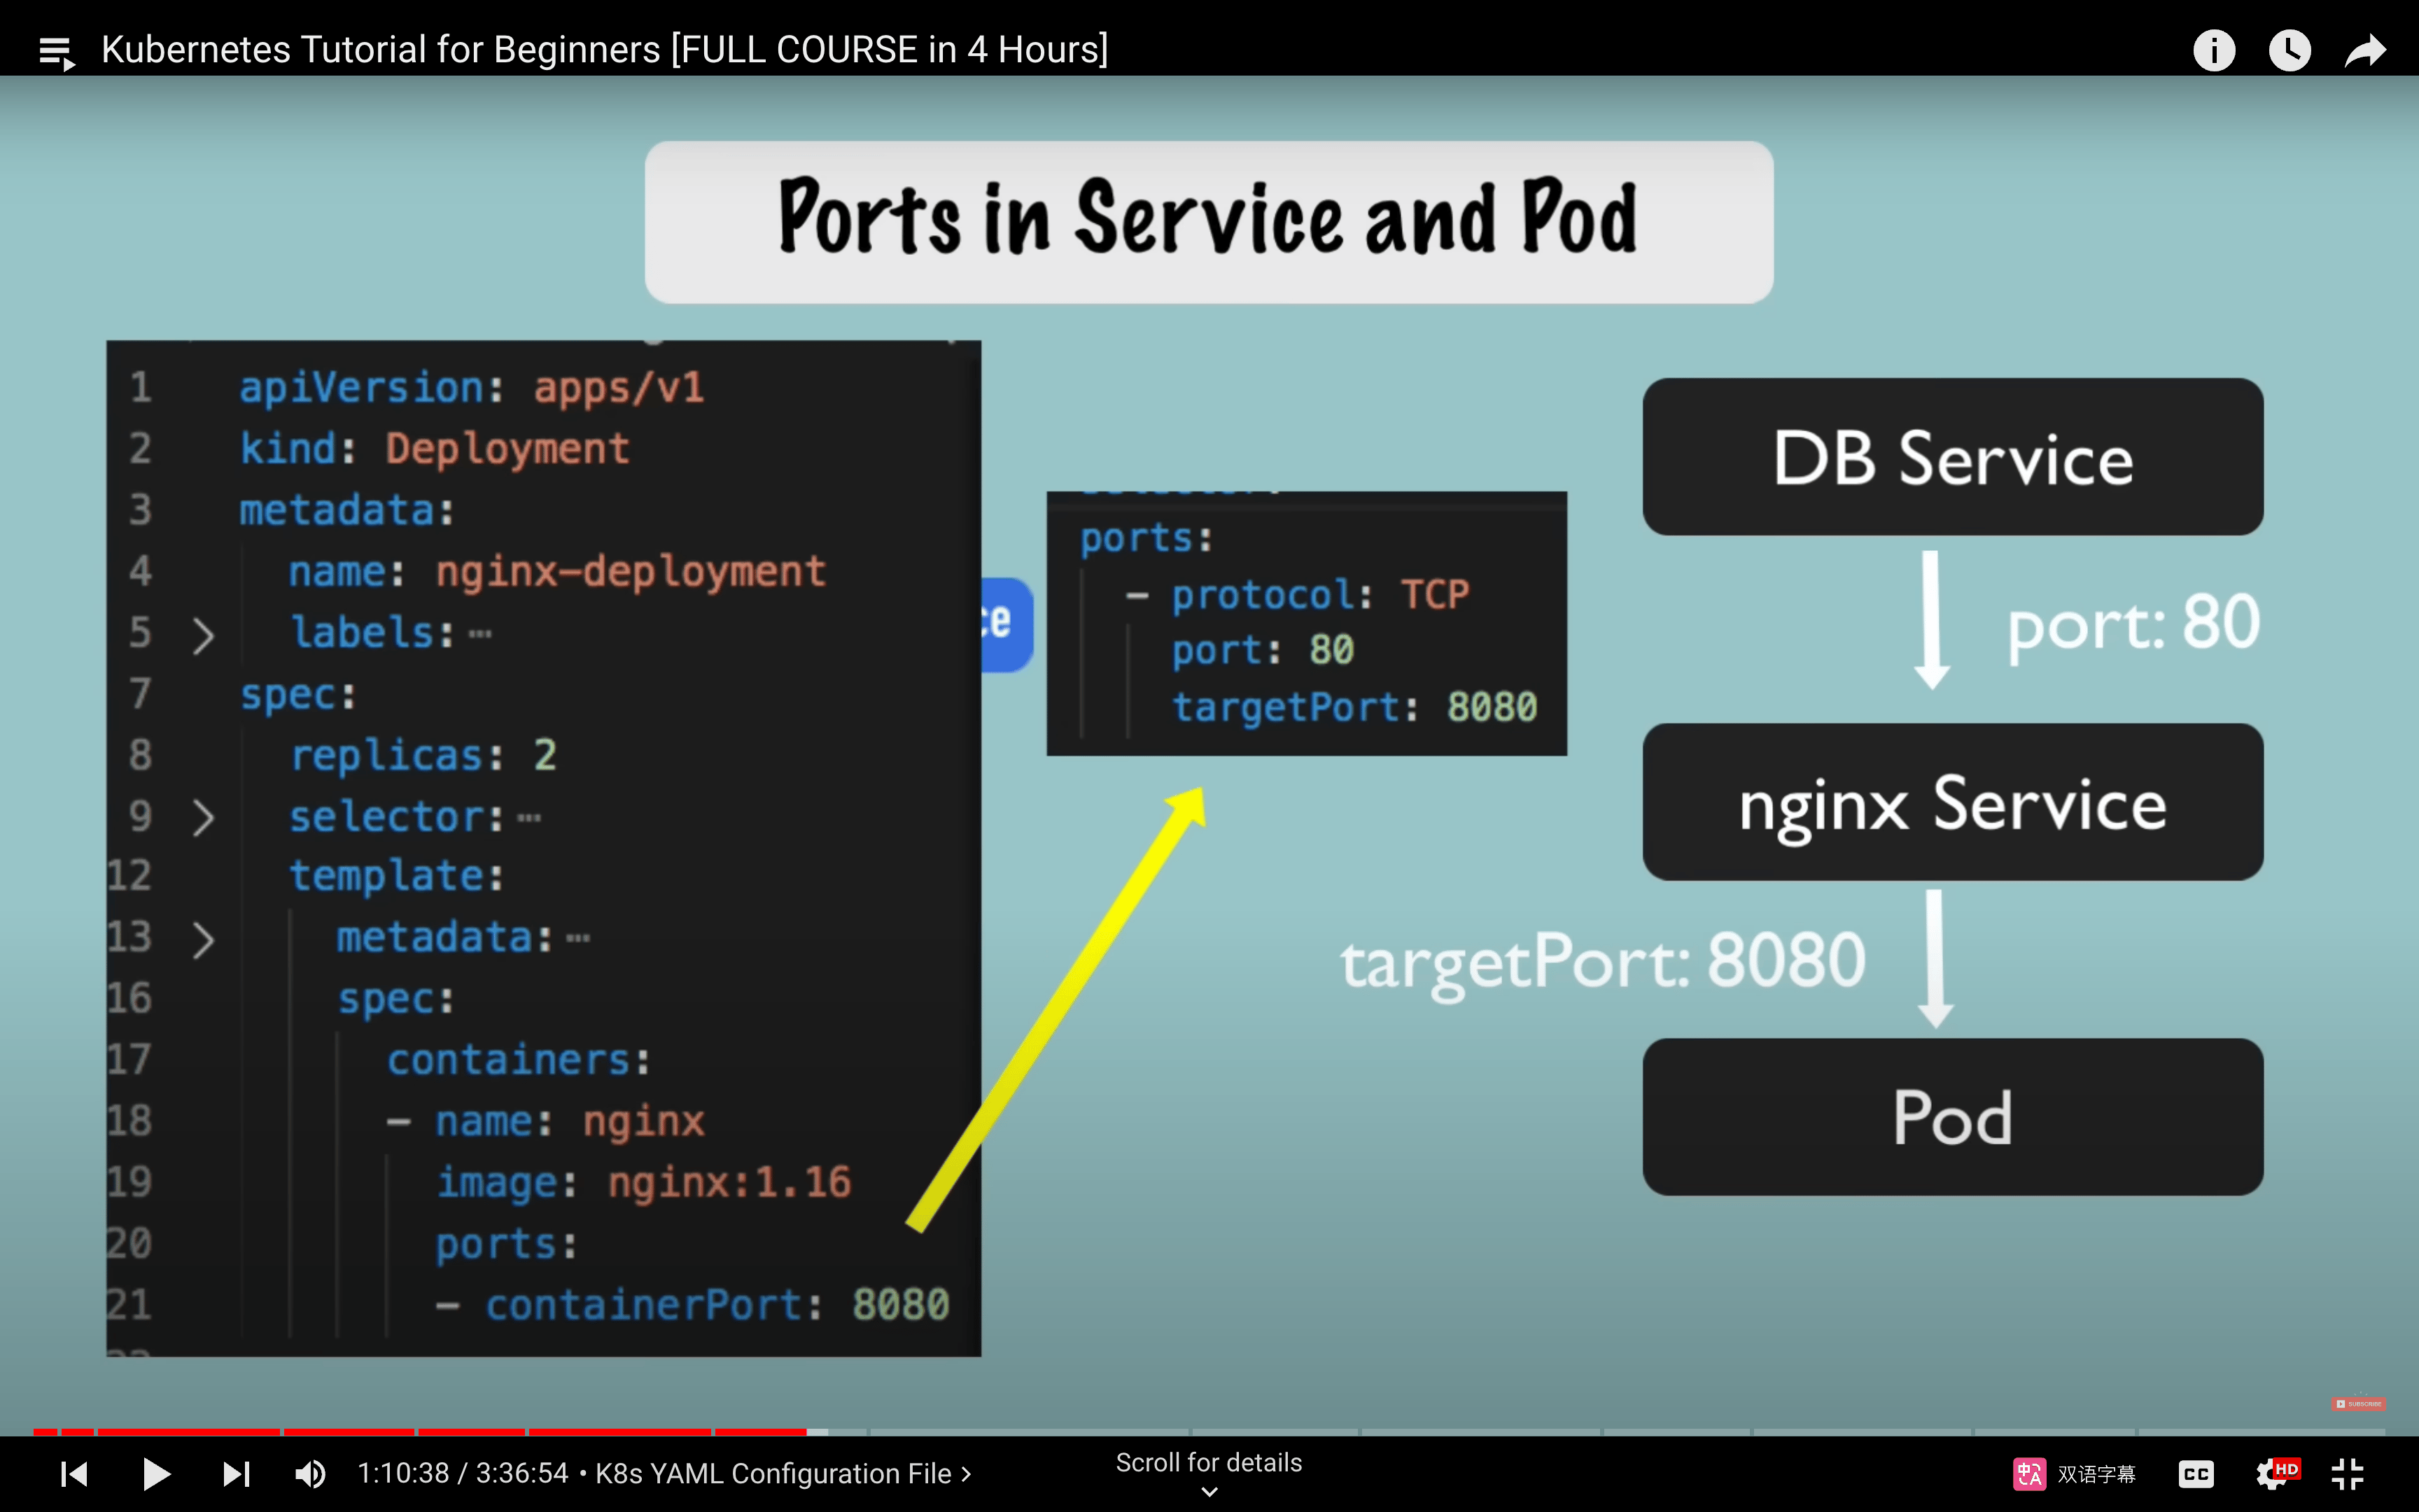Click the subscribe watermark button
Viewport: 2419px width, 1512px height.
(x=2358, y=1404)
